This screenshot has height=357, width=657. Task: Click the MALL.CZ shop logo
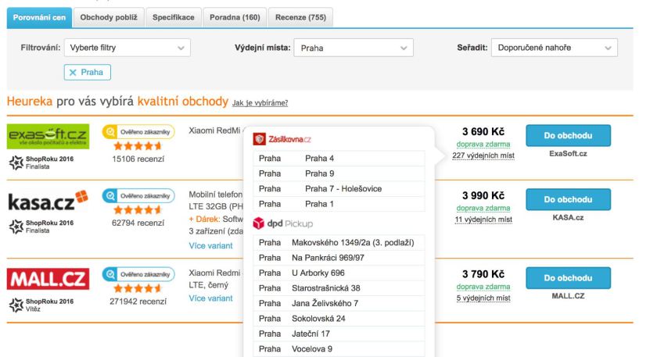point(48,279)
